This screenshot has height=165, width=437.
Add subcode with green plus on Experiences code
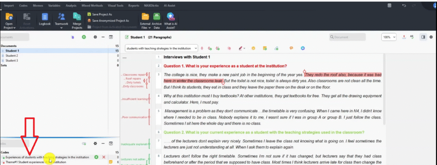(x=96, y=157)
